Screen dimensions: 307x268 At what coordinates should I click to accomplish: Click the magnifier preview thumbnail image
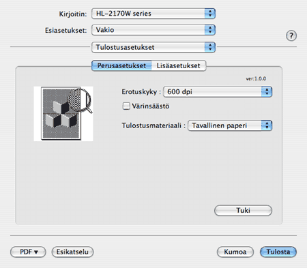(63, 113)
